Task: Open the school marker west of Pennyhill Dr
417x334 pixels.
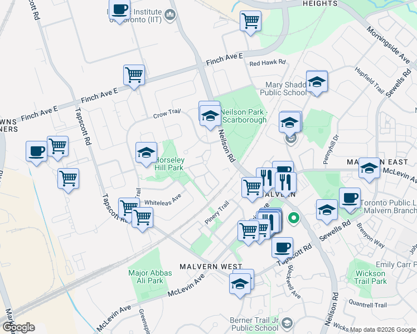Action: [x=289, y=122]
